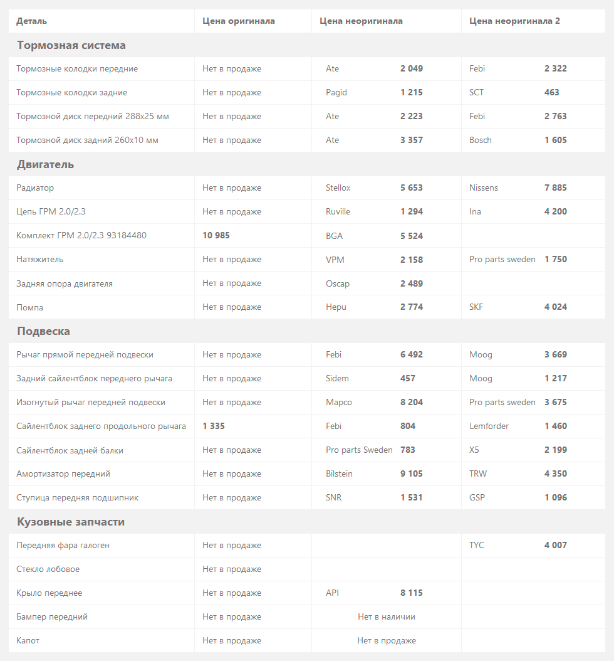
Task: Select the Lemforder brand name
Action: click(x=489, y=426)
